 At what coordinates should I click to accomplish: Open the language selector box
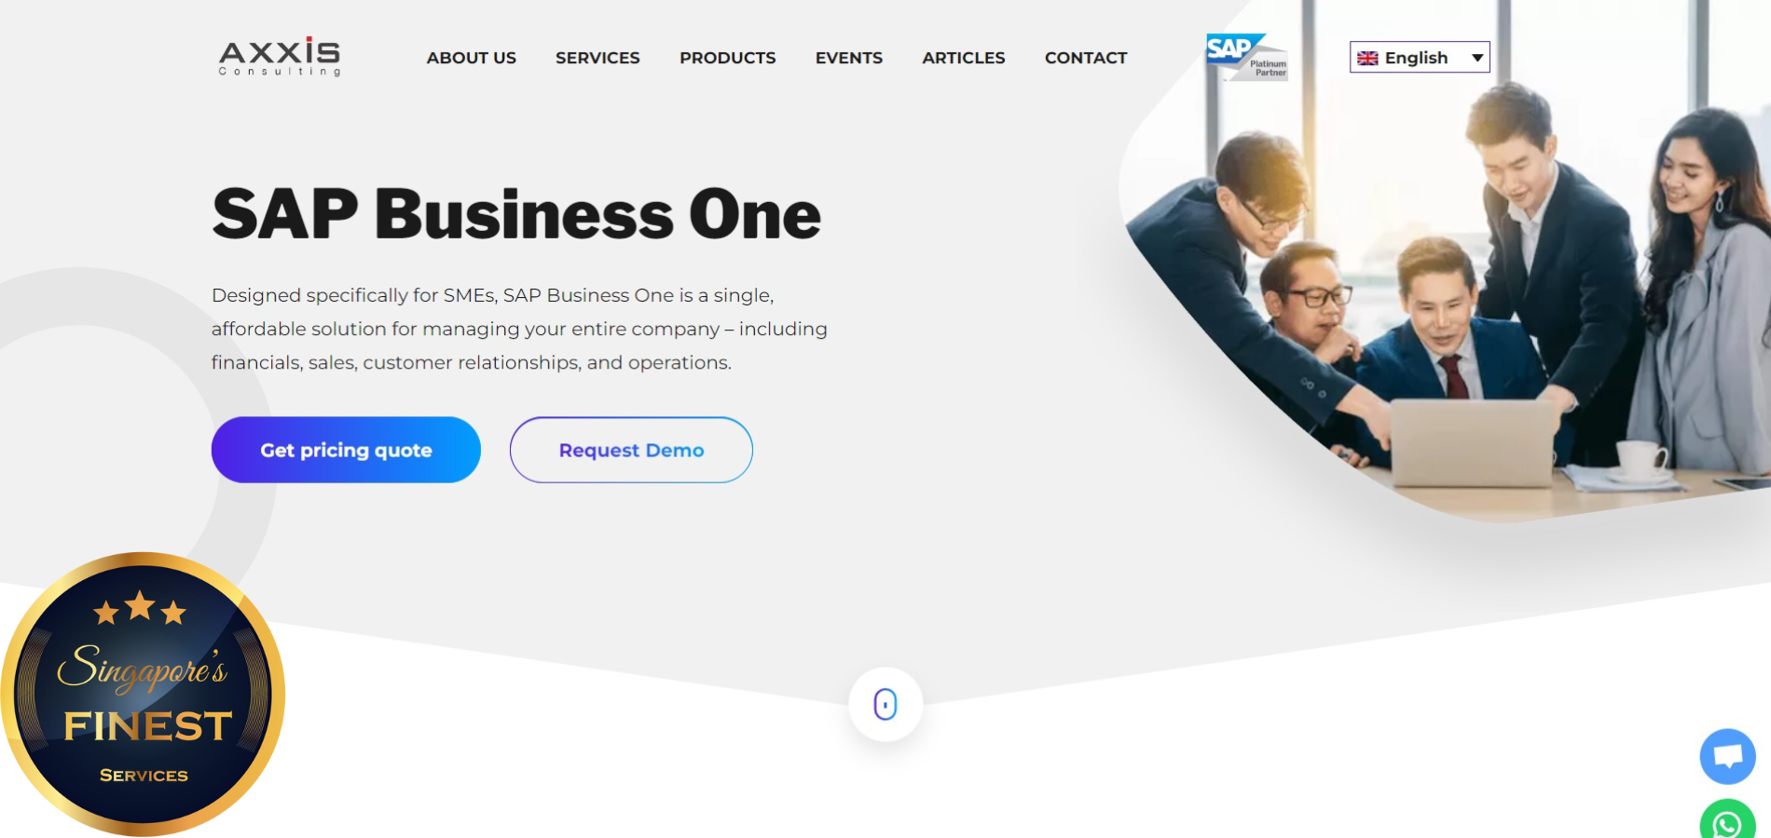[x=1420, y=57]
